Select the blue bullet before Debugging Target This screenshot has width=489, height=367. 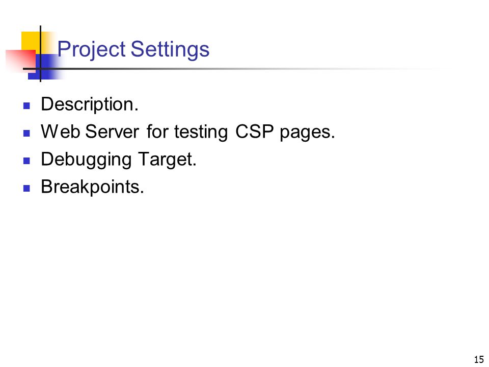coord(27,161)
